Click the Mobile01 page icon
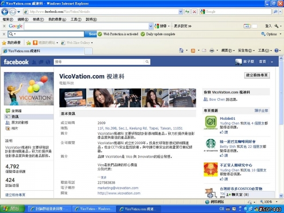Viewport: 284px width, 213px height. pos(210,122)
